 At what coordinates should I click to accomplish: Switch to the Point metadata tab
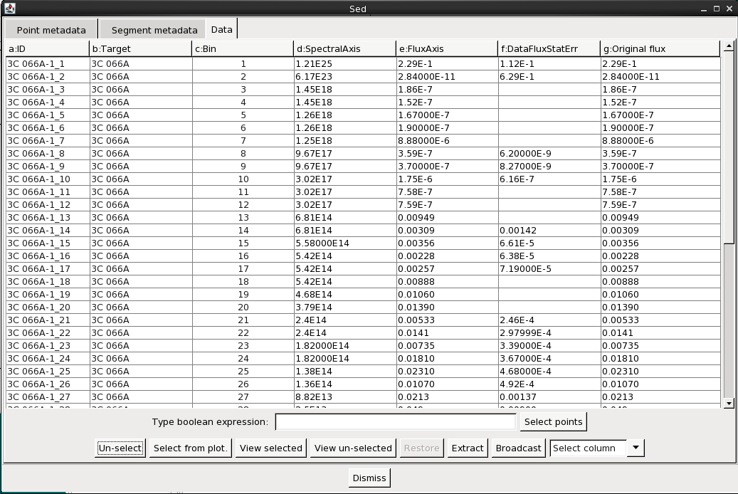click(x=51, y=30)
